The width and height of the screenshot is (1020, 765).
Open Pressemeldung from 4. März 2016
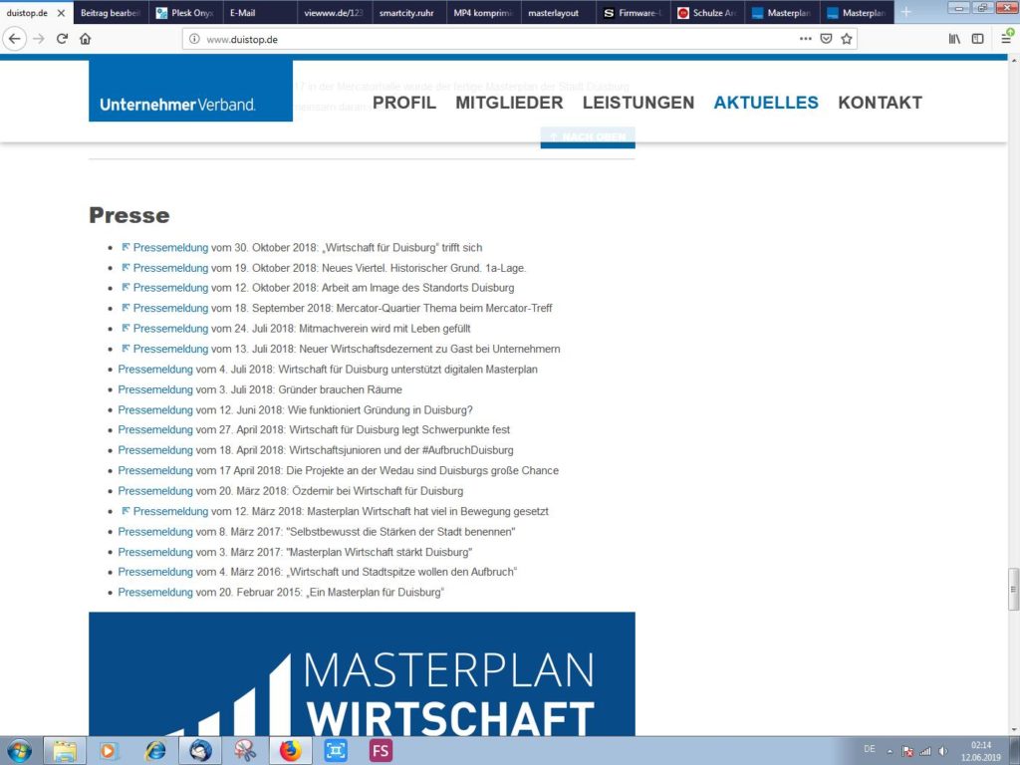click(x=155, y=572)
